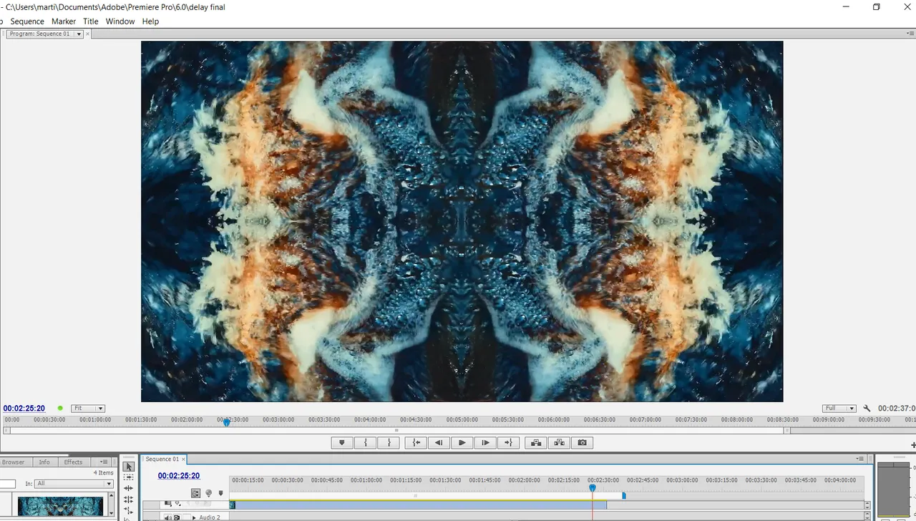Click the Go to In point button

(416, 443)
